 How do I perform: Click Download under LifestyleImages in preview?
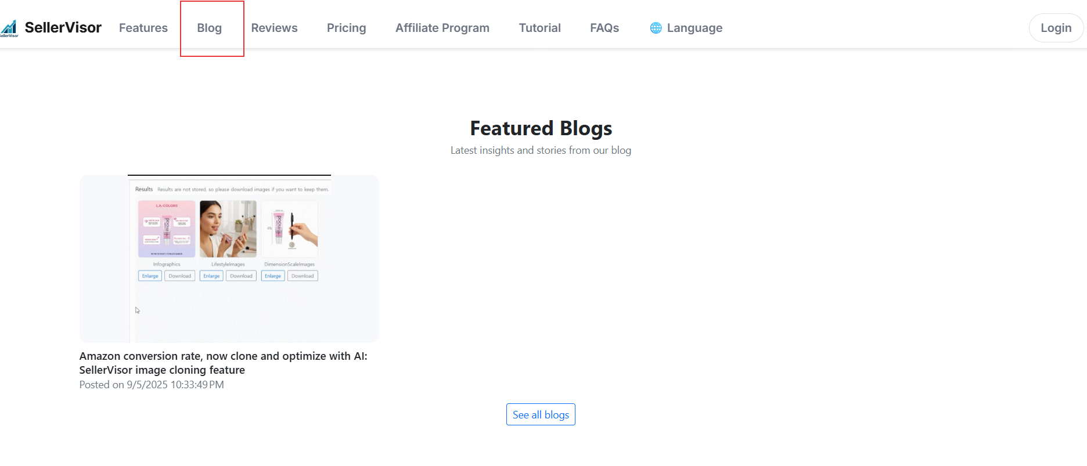click(241, 276)
